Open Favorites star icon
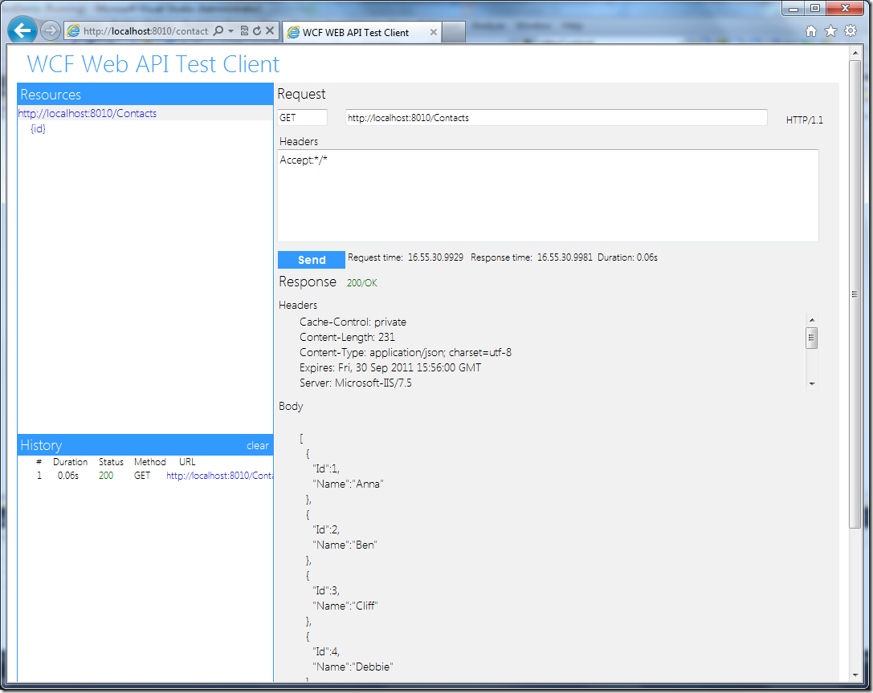 tap(830, 31)
